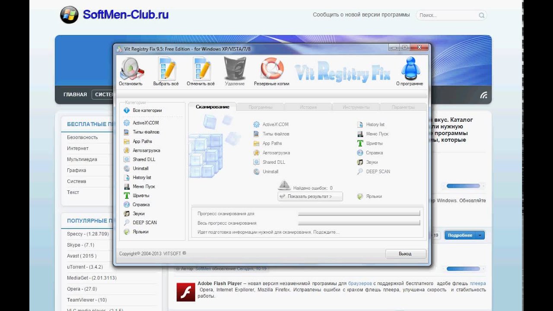Select App Paths in categories sidebar
Screen dimensions: 553x311
[137, 141]
